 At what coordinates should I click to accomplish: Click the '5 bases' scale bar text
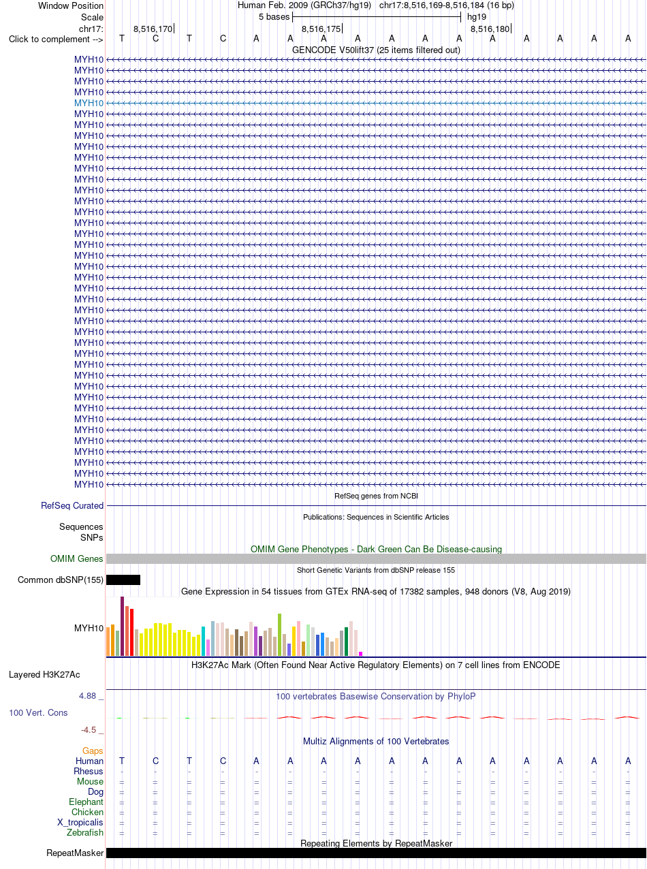pyautogui.click(x=274, y=16)
